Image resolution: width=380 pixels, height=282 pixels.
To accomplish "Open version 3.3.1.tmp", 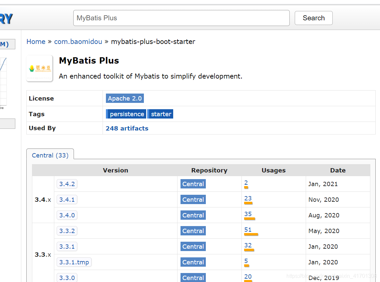I will point(74,262).
